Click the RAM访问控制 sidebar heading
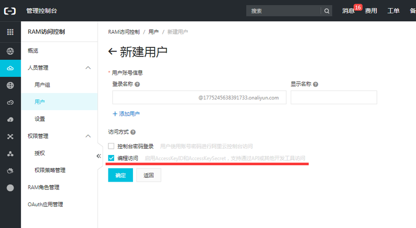This screenshot has height=228, width=416. point(46,32)
